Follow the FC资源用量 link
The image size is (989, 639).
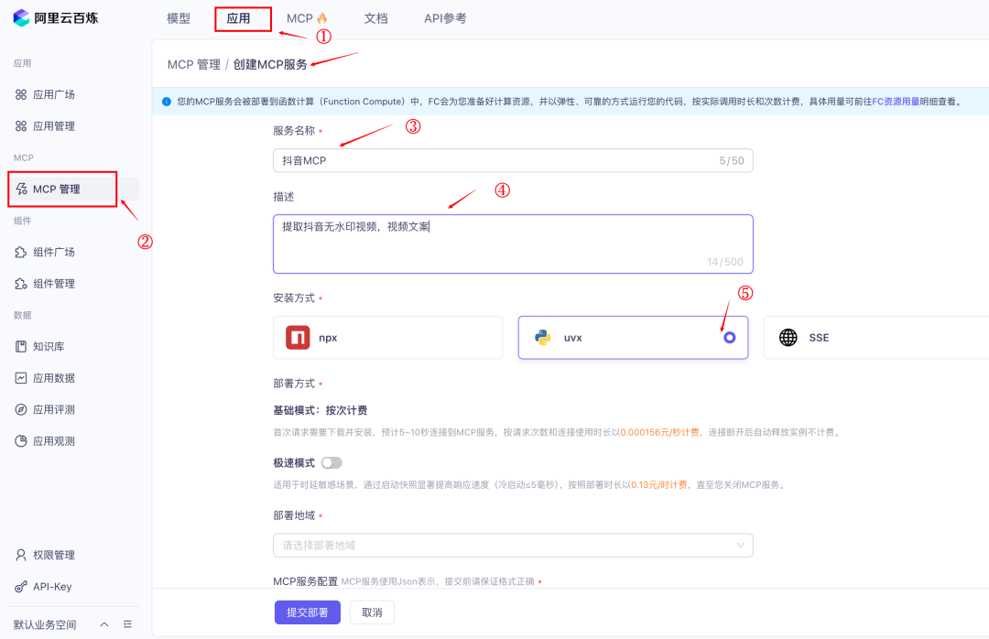click(x=896, y=102)
